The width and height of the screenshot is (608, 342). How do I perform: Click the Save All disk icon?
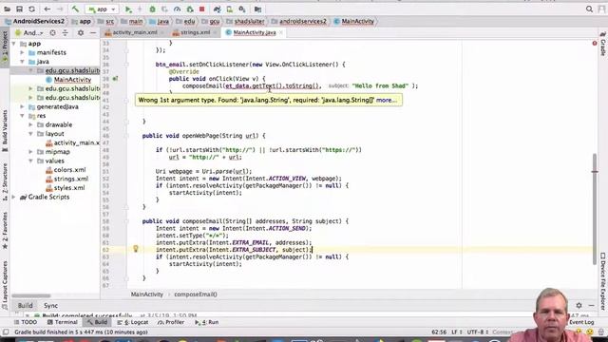tap(19, 9)
